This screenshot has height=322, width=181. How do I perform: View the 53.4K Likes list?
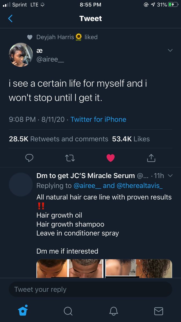coord(131,139)
